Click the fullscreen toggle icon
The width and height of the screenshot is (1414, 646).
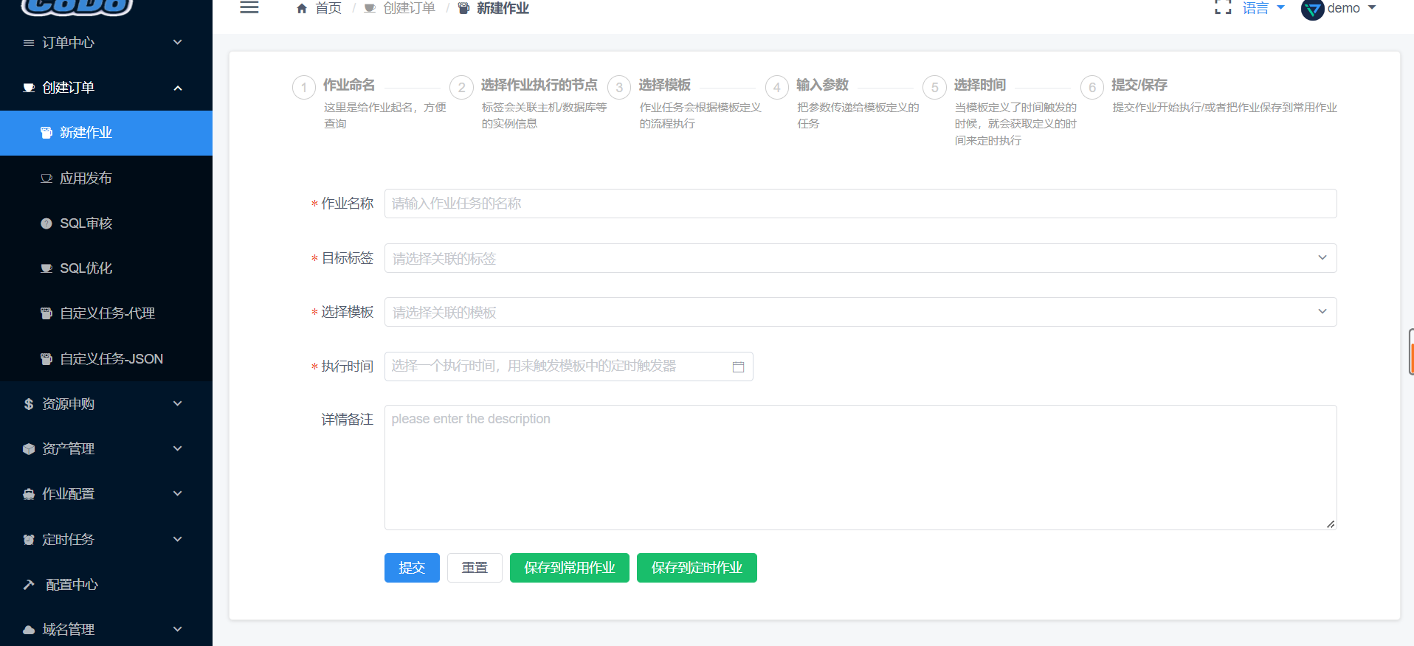click(1223, 7)
